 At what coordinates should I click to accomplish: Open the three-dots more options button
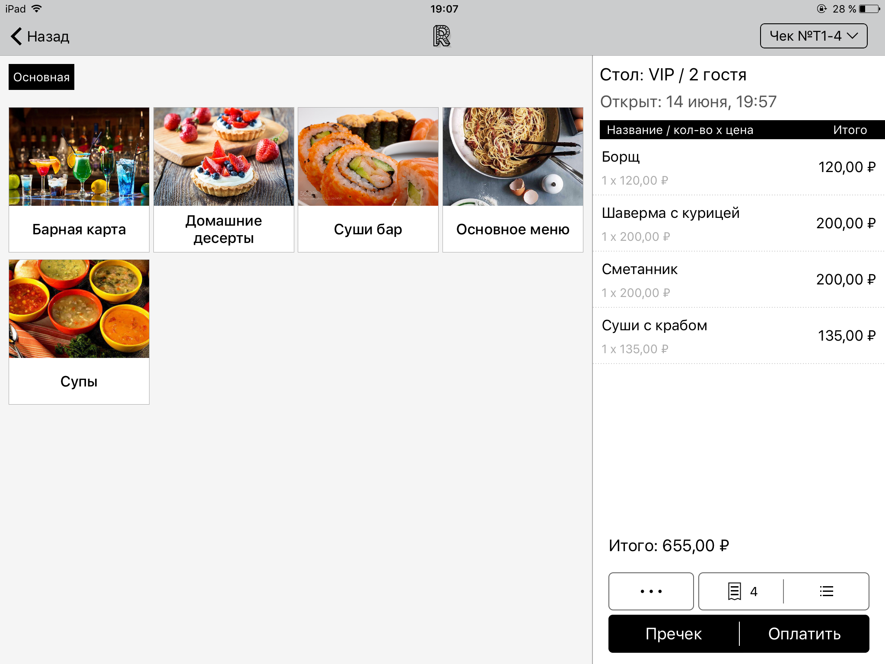[651, 591]
